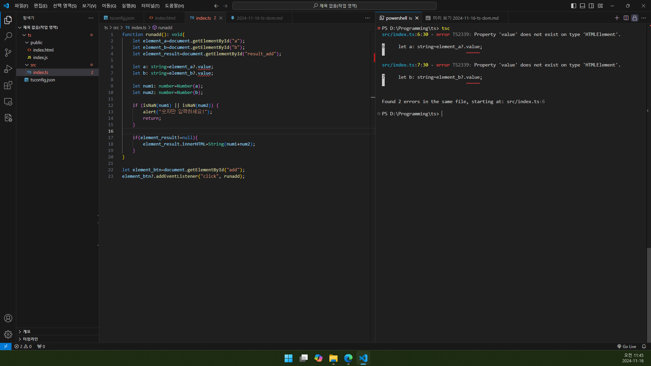The height and width of the screenshot is (366, 651).
Task: Click the src/index.ts:7:30 error link in terminal
Action: point(405,65)
